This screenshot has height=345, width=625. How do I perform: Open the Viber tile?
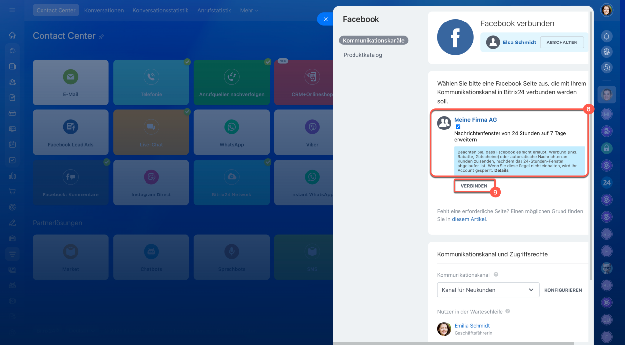[x=304, y=132]
